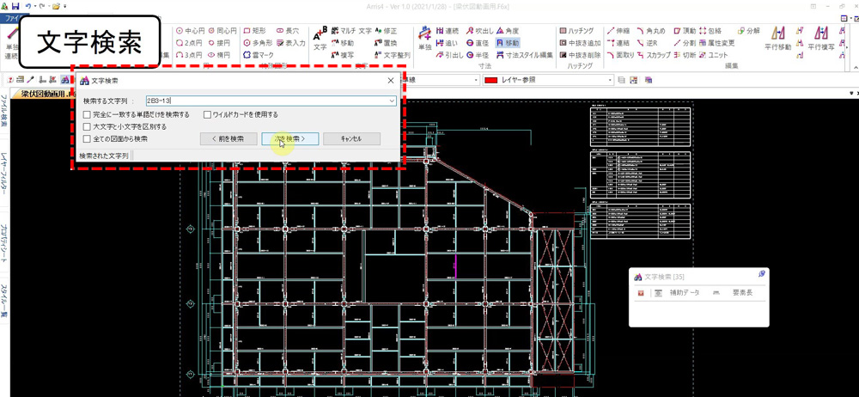Viewport: 859px width, 397px height.
Task: Toggle 大文字と小文字を区別する checkbox
Action: tap(87, 126)
